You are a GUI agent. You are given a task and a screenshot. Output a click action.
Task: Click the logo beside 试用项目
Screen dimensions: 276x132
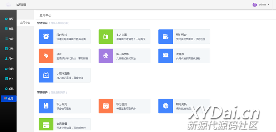[8, 5]
